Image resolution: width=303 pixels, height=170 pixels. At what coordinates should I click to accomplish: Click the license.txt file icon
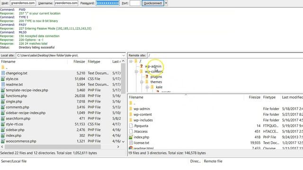tap(131, 143)
